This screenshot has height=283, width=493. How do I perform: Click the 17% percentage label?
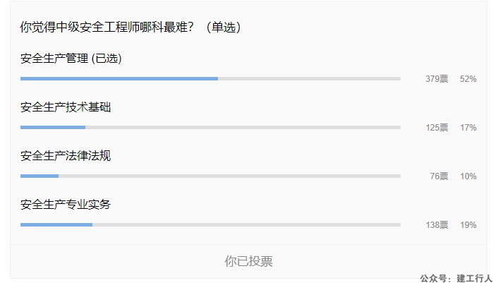click(468, 128)
